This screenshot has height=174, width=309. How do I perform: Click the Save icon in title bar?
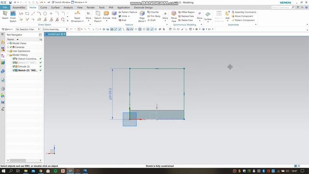10,2
